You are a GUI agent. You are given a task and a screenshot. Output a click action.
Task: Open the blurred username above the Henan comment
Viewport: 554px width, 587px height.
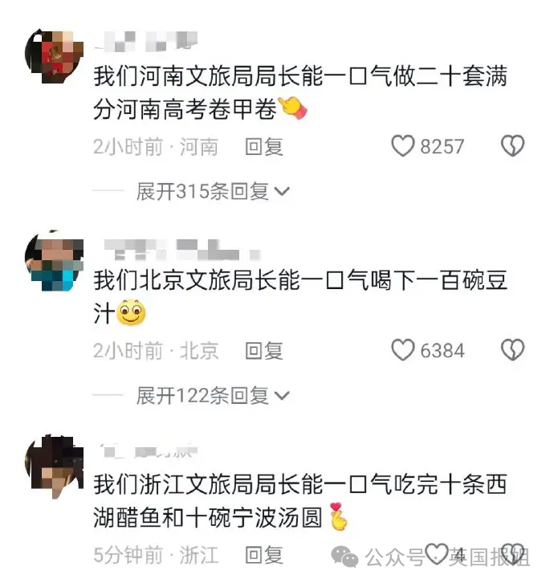point(147,41)
